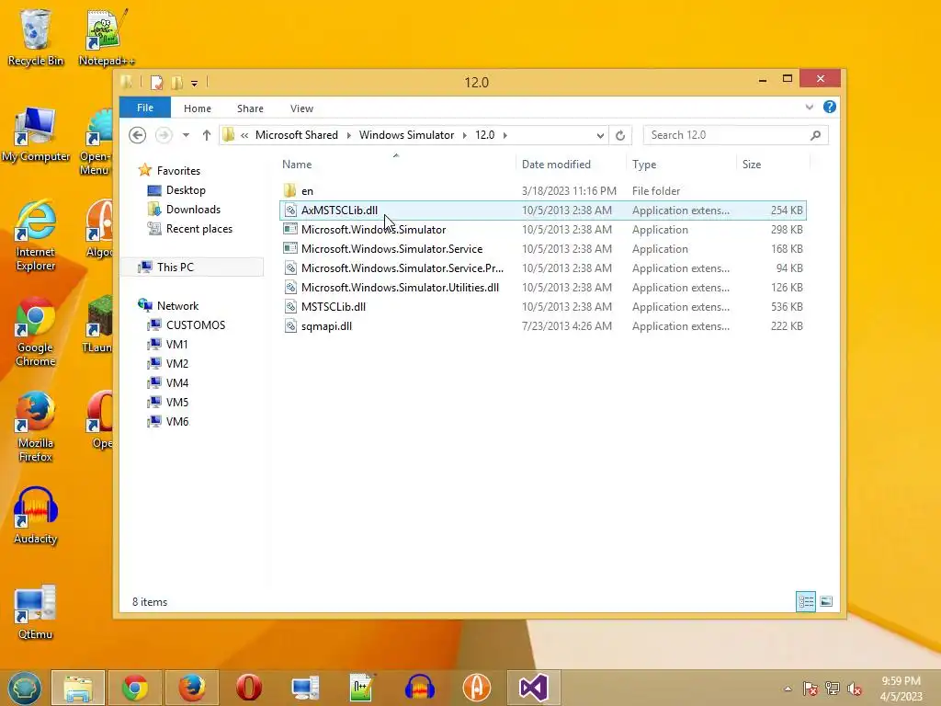Open the Audacity desktop shortcut
Image resolution: width=941 pixels, height=706 pixels.
pyautogui.click(x=36, y=517)
